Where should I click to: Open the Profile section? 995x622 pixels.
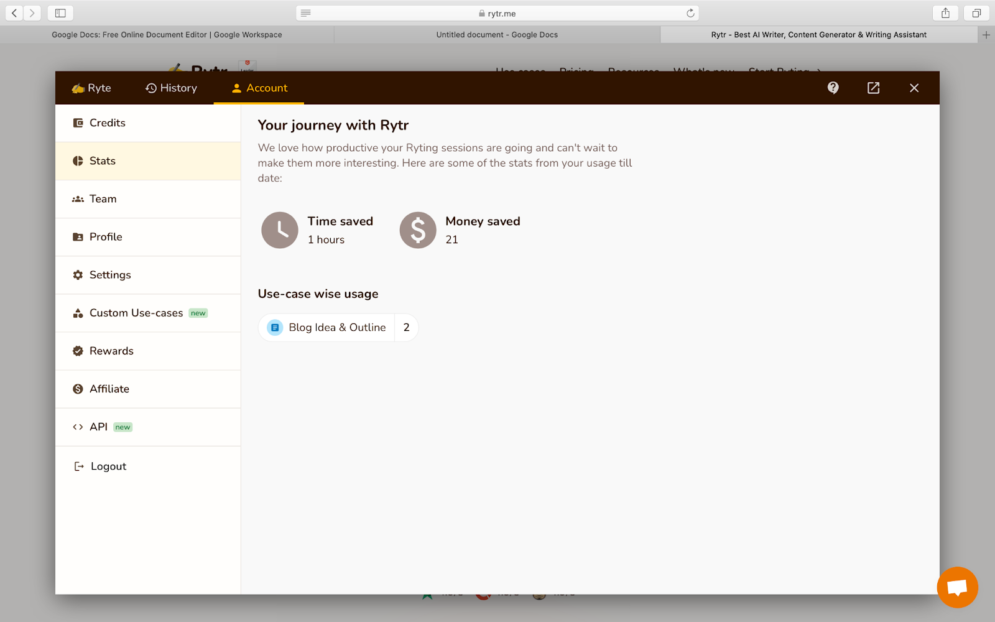pyautogui.click(x=148, y=237)
